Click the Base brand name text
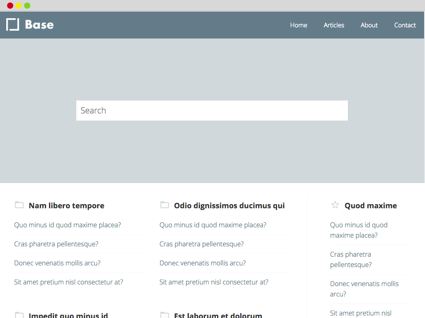 39,24
